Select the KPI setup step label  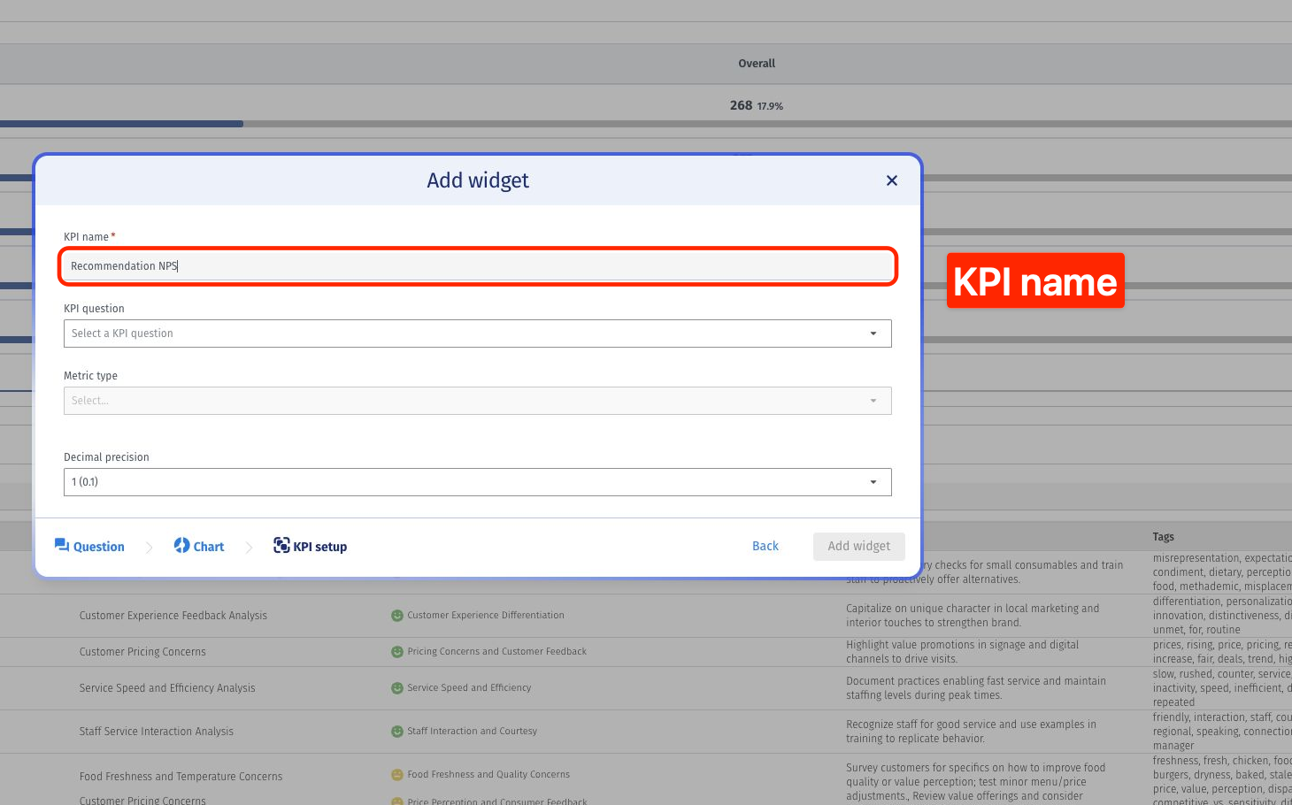click(x=320, y=547)
